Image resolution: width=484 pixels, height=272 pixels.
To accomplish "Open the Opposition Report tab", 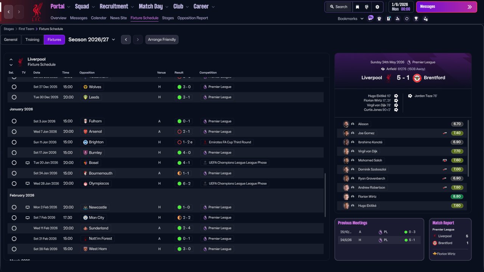I will tap(192, 18).
